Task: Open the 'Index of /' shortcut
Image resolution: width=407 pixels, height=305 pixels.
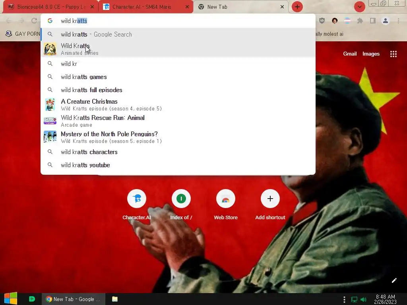Action: (x=181, y=205)
